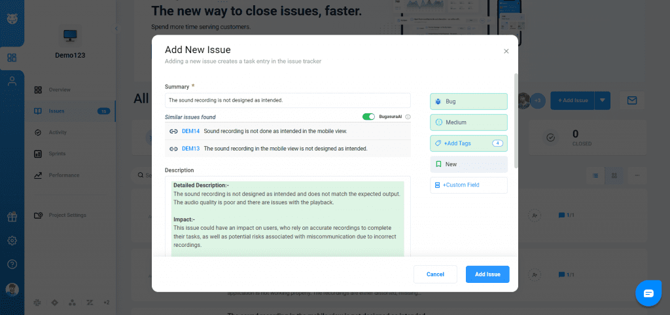
Task: Open the Medium severity selector
Action: pos(468,122)
